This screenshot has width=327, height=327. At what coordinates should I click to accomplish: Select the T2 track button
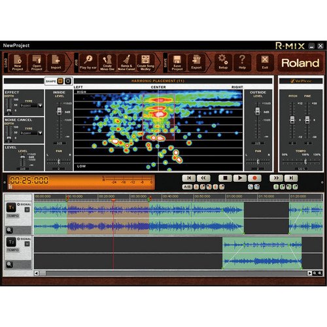pyautogui.click(x=11, y=242)
